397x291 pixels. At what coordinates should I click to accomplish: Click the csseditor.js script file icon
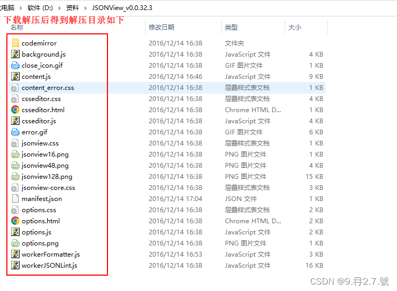click(15, 121)
